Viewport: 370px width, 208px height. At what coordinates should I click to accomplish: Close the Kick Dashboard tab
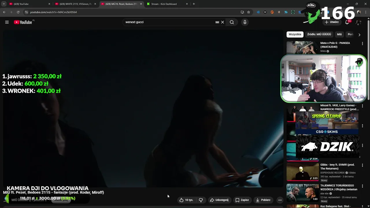[187, 4]
